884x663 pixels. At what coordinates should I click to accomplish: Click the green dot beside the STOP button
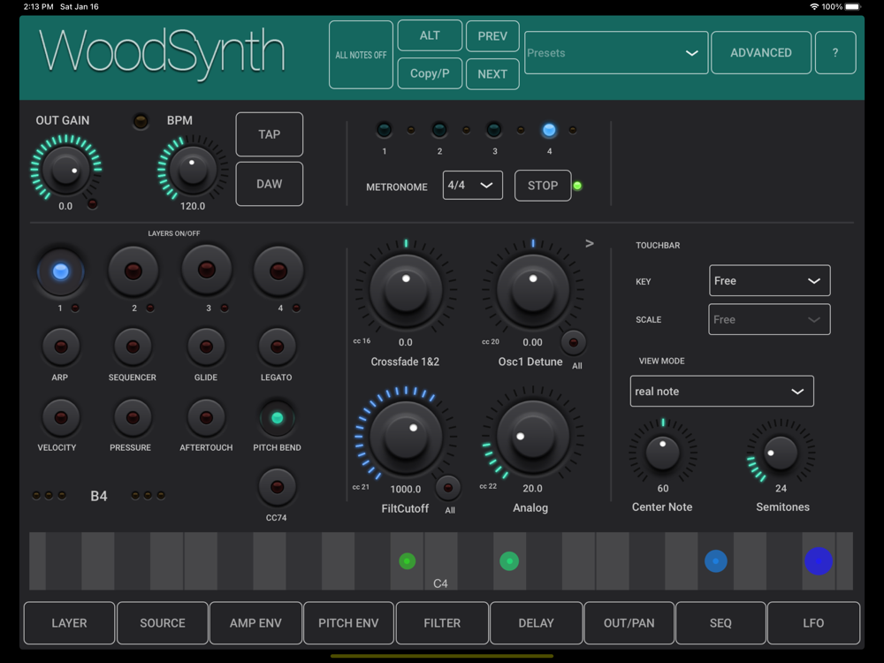tap(577, 186)
